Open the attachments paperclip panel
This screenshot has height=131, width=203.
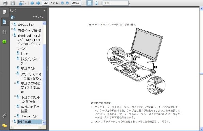4,116
